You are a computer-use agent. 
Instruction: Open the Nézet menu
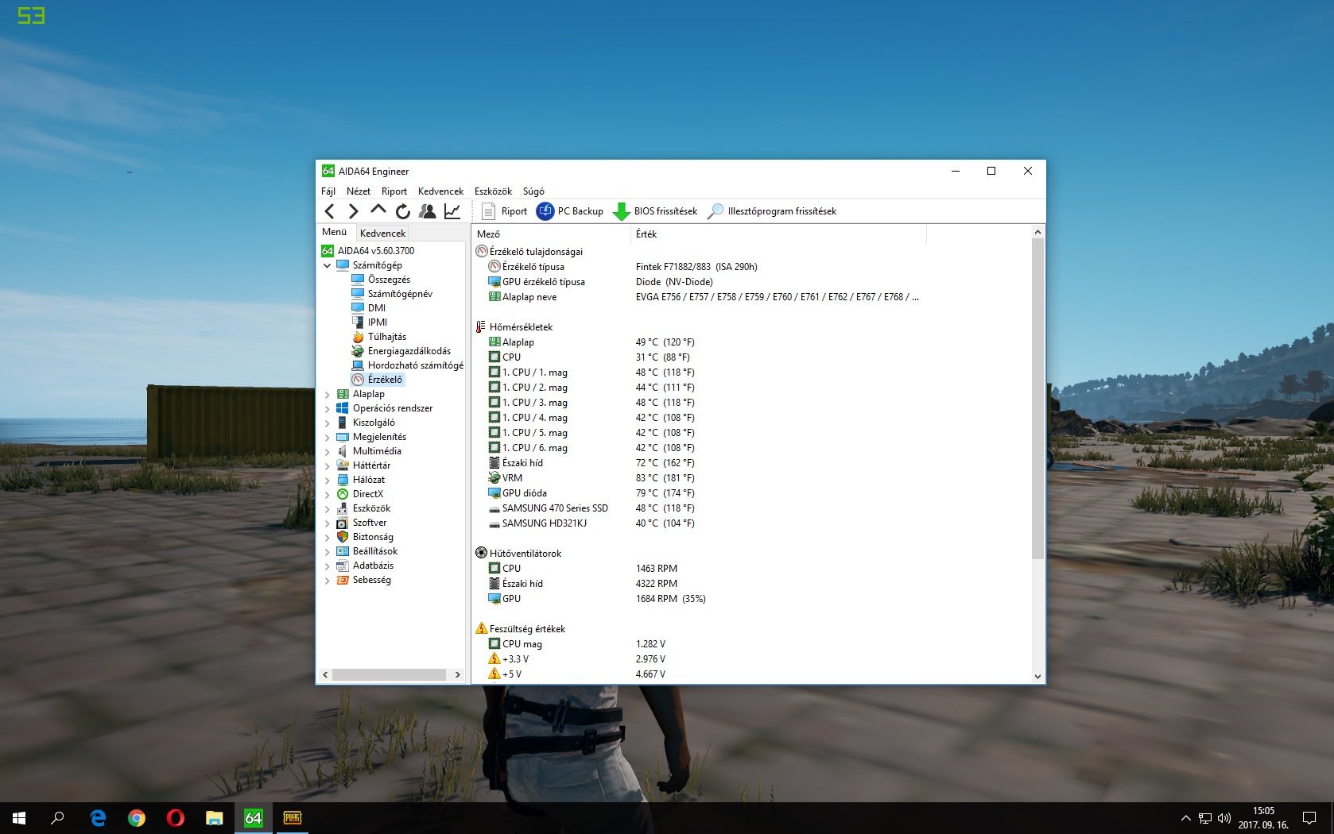[x=359, y=191]
